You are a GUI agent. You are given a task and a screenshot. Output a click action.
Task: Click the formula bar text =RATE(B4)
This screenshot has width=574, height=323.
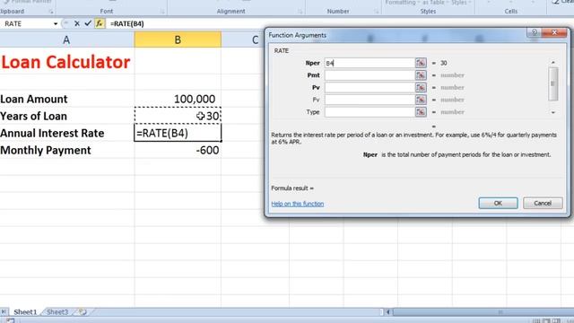pyautogui.click(x=127, y=24)
